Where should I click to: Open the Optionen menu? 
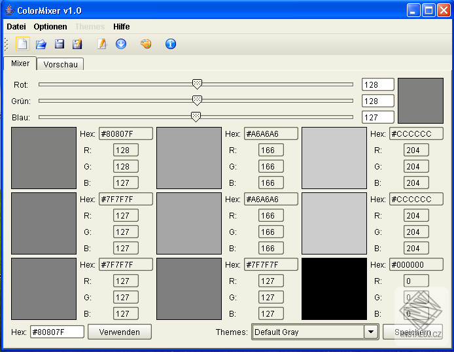click(50, 27)
